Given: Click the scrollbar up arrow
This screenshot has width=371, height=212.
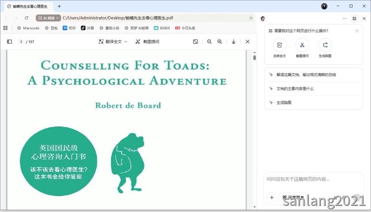Looking at the screenshot, I should tap(255, 52).
